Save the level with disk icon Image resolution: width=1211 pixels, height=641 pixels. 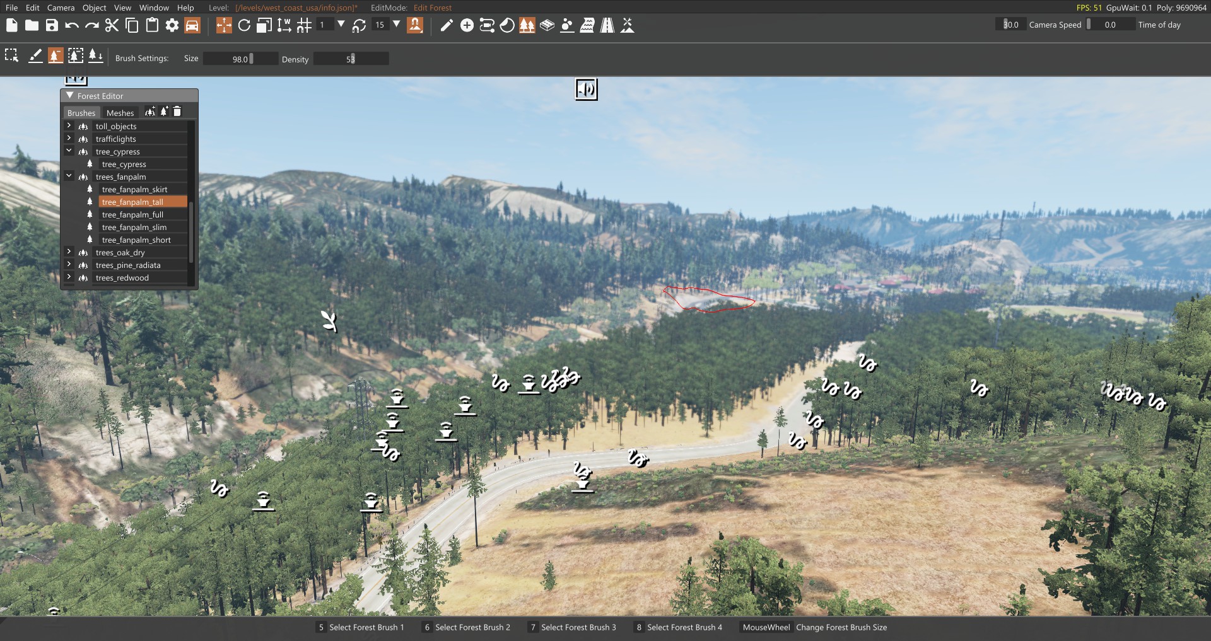(52, 25)
